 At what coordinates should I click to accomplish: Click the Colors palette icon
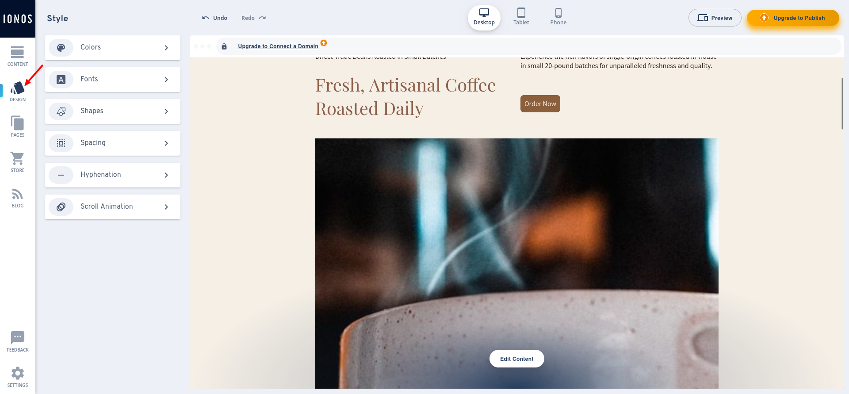click(x=61, y=48)
